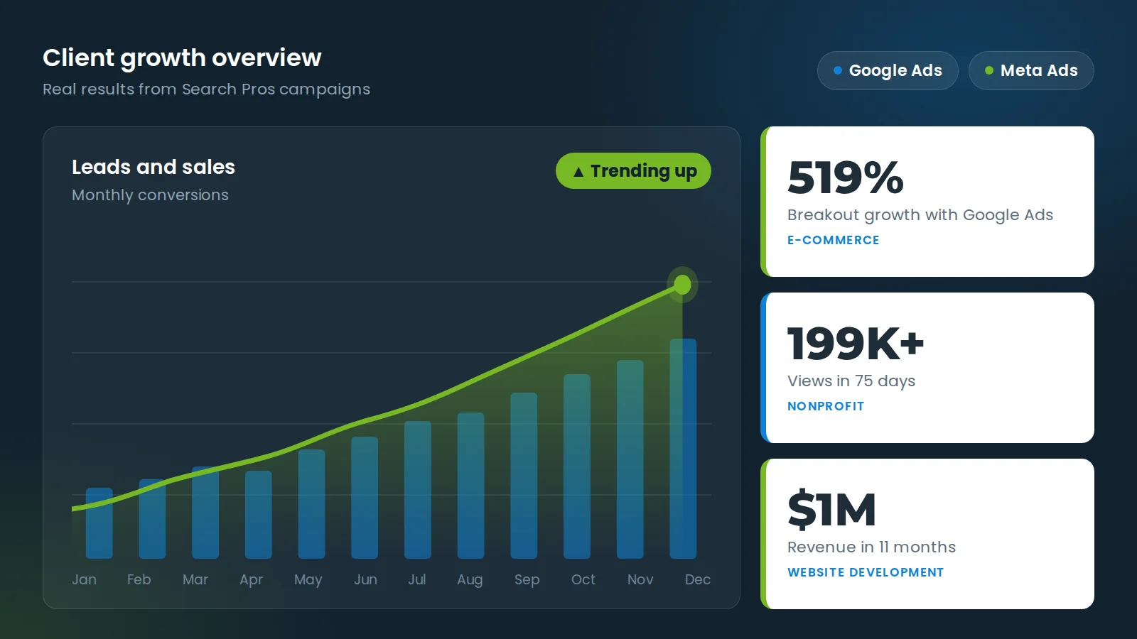The height and width of the screenshot is (639, 1137).
Task: Click the 199K+ headline number
Action: 856,344
